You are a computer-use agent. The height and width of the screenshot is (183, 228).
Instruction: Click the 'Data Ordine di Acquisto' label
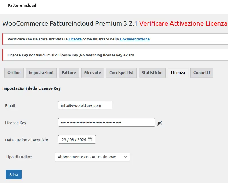pyautogui.click(x=27, y=140)
